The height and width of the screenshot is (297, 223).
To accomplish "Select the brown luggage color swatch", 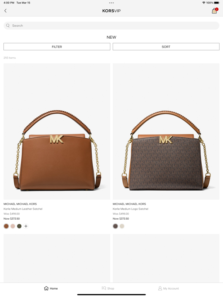I will point(6,226).
